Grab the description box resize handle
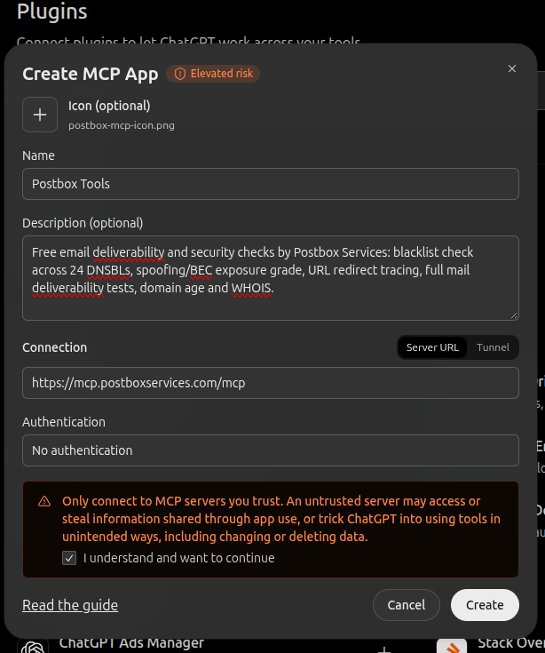The height and width of the screenshot is (653, 545). coord(514,315)
